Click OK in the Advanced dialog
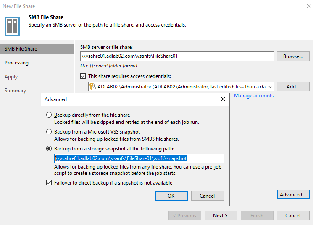This screenshot has width=313, height=225. [171, 196]
